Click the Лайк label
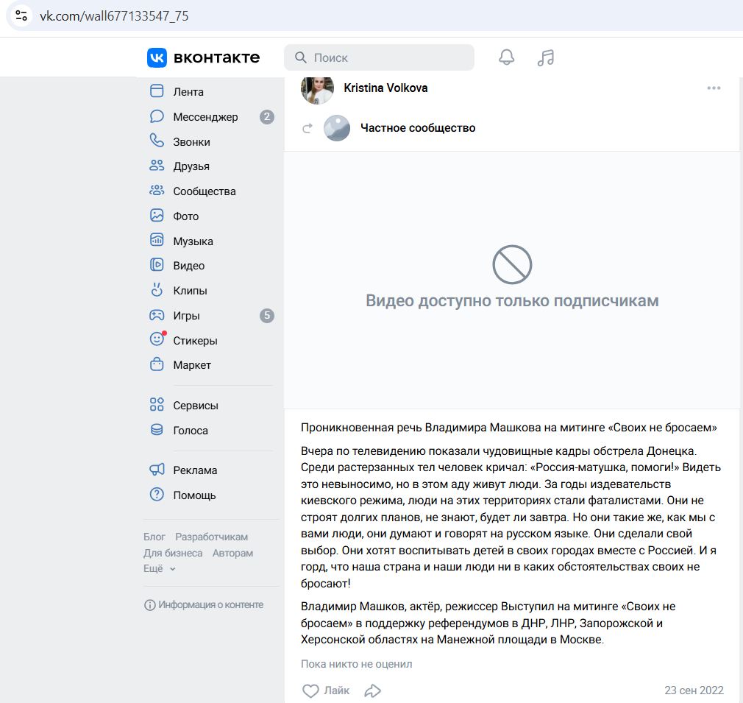Viewport: 743px width, 703px height. point(336,690)
